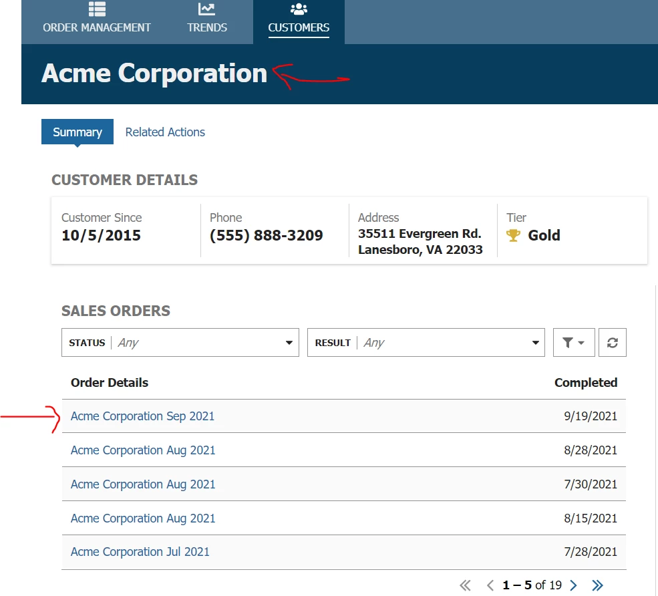658x596 pixels.
Task: Open Acme Corporation Jul 2021 order
Action: point(140,551)
